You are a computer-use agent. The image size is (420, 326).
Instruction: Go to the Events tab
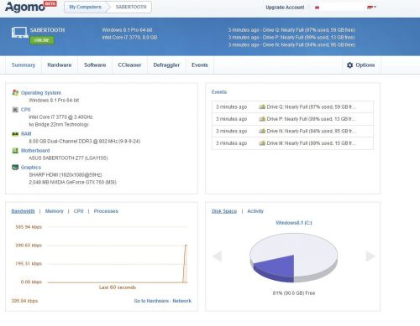[200, 65]
